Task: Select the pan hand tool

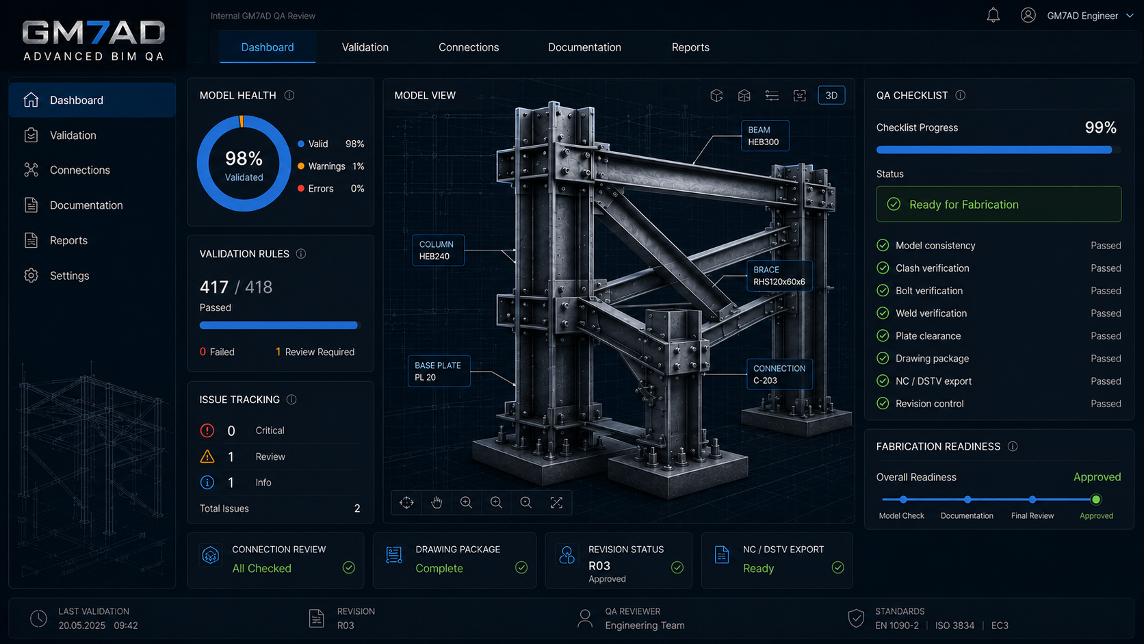Action: [437, 502]
